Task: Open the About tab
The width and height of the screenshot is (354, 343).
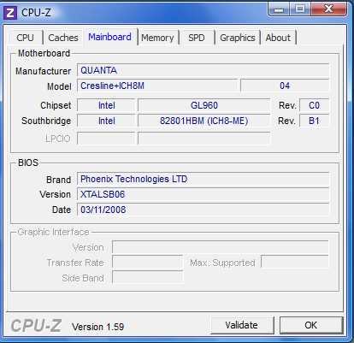Action: pyautogui.click(x=278, y=38)
